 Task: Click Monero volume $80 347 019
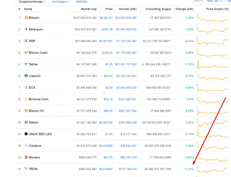coord(128,157)
